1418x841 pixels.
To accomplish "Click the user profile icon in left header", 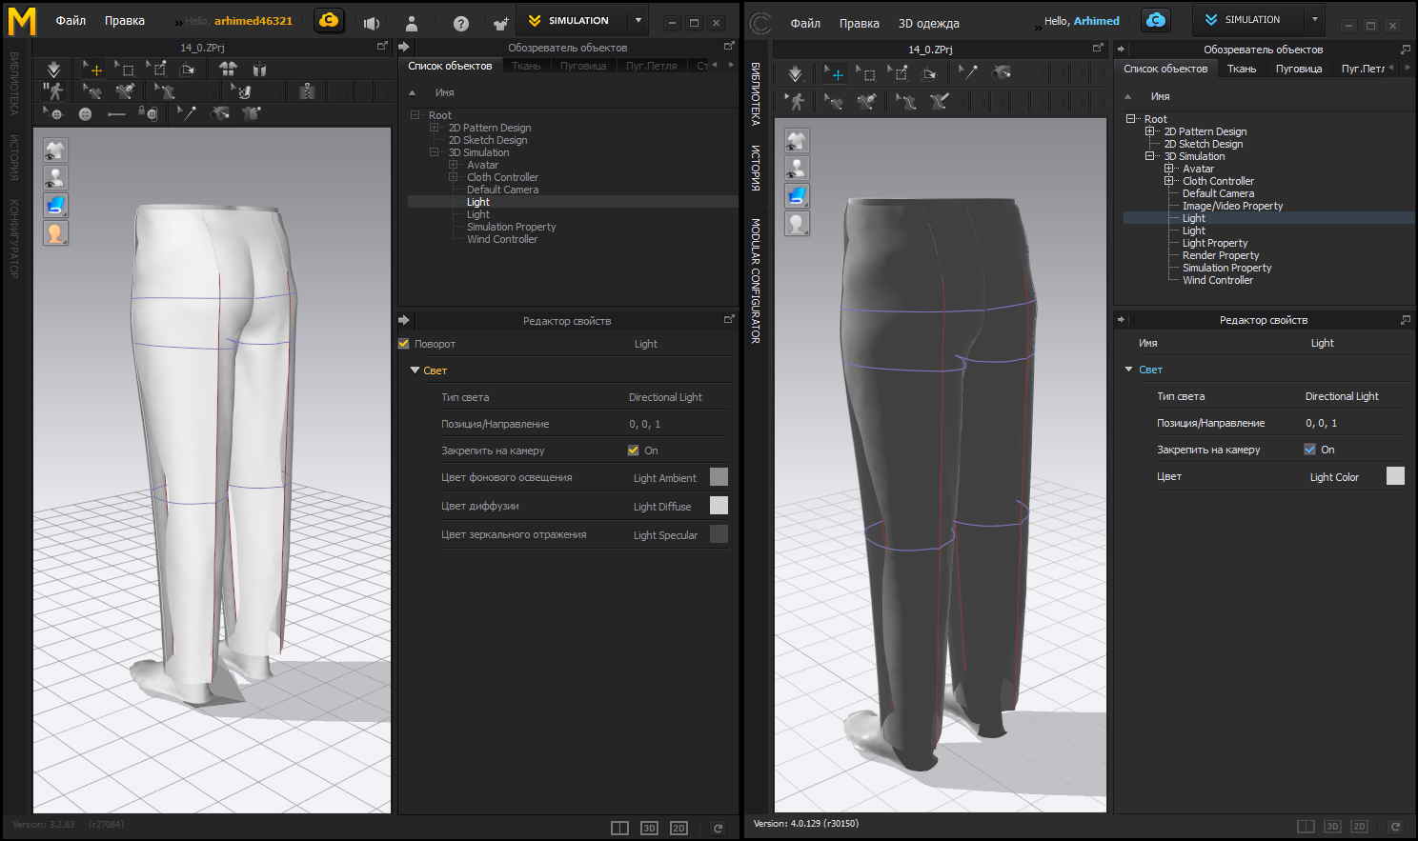I will (412, 23).
